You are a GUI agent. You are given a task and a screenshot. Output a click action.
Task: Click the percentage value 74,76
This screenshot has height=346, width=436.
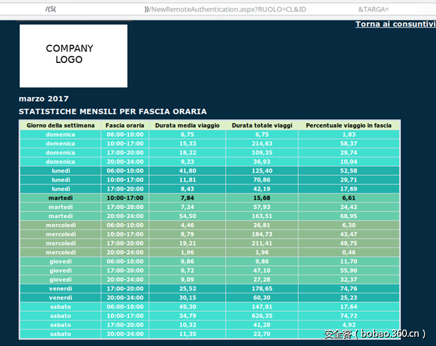pyautogui.click(x=349, y=288)
